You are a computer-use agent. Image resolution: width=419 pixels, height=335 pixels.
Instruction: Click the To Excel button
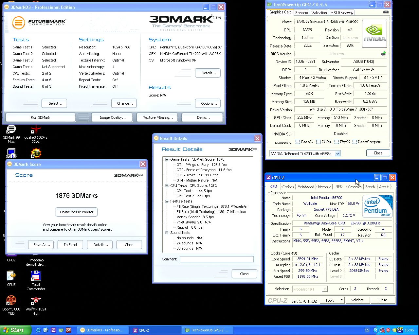coord(70,245)
